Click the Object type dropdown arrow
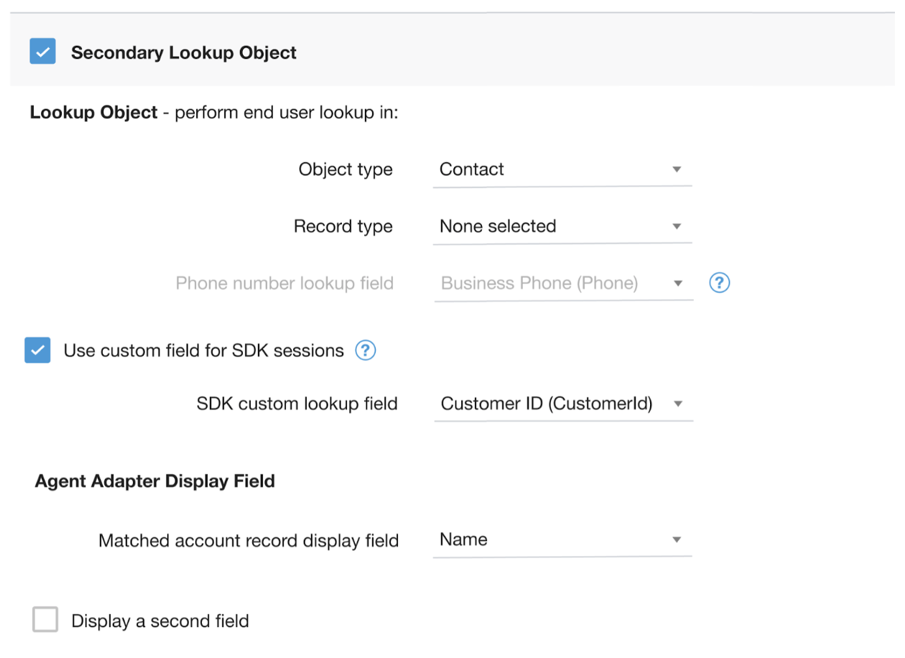Viewport: 905px width, 658px height. coord(676,170)
